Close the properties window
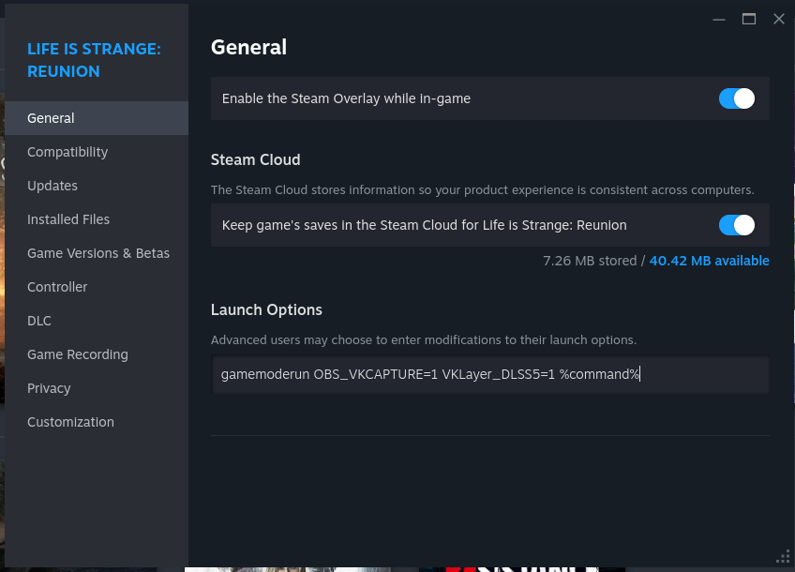Viewport: 795px width, 572px height. [779, 20]
